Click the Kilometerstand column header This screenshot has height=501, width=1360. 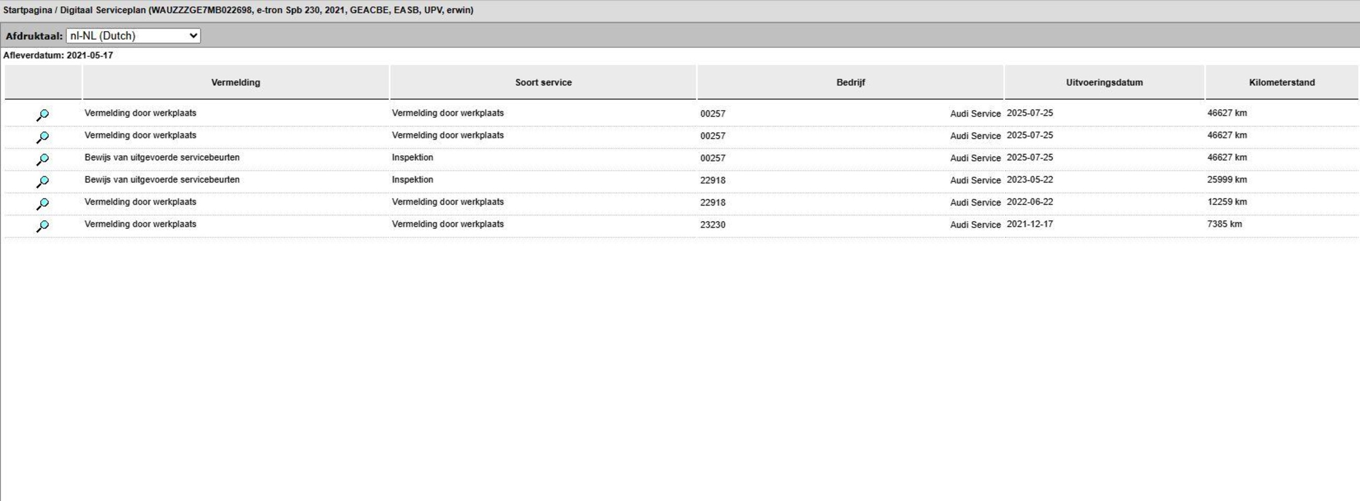coord(1281,82)
